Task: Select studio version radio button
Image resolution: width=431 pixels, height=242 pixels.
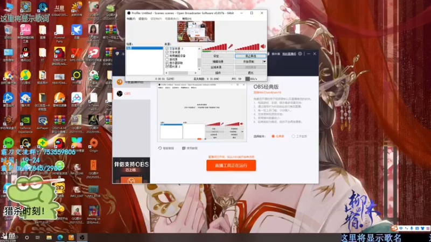Action: click(x=293, y=136)
